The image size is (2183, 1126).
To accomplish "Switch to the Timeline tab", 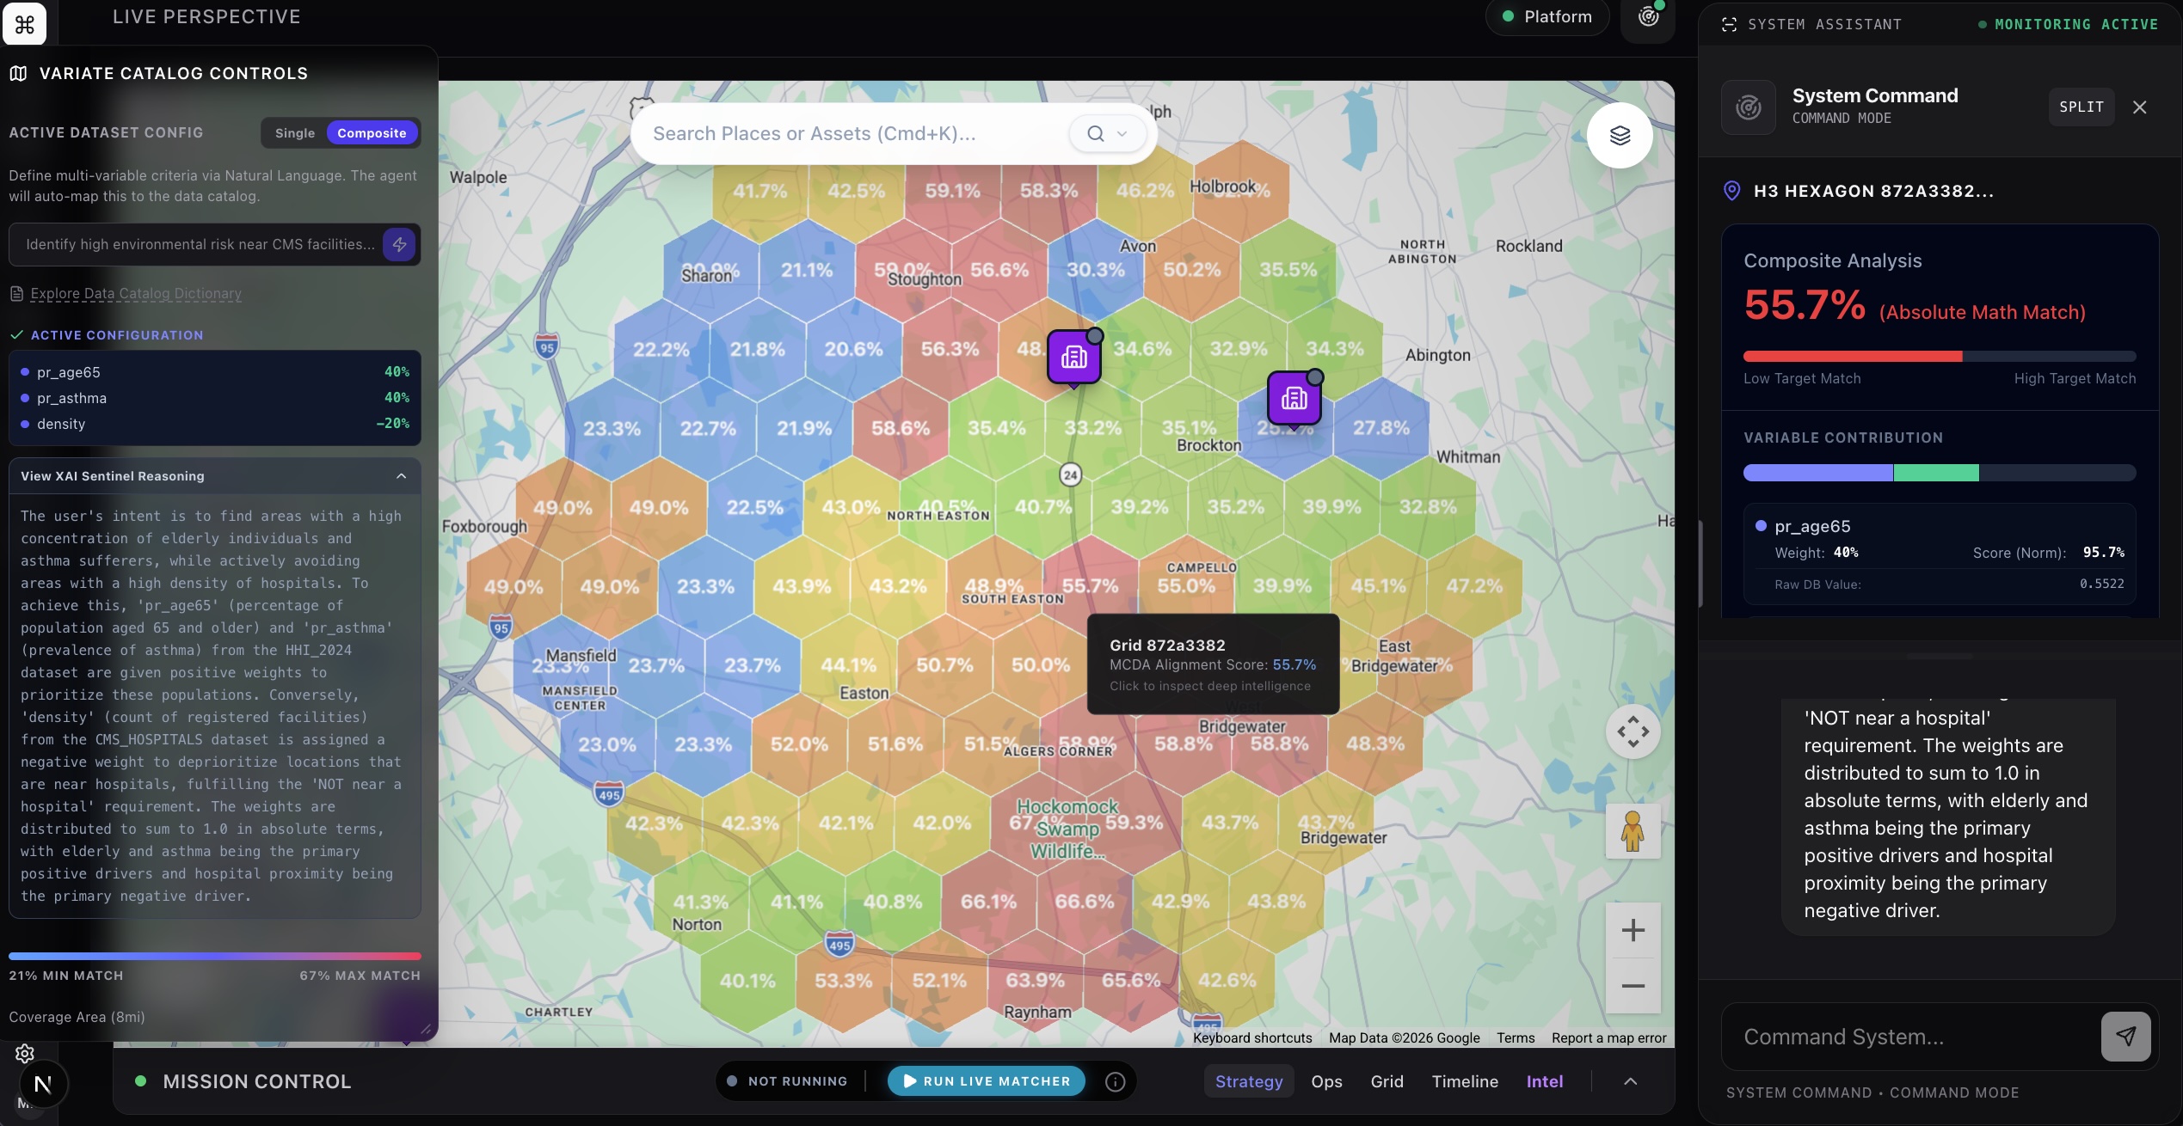I will coord(1465,1082).
